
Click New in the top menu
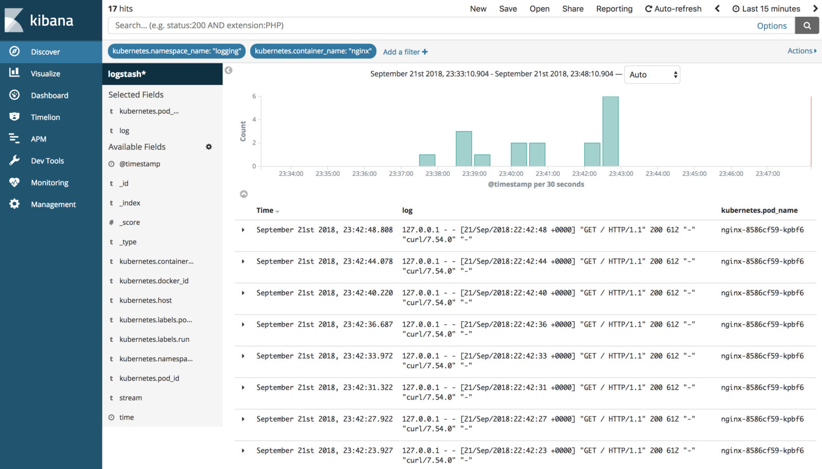[478, 9]
